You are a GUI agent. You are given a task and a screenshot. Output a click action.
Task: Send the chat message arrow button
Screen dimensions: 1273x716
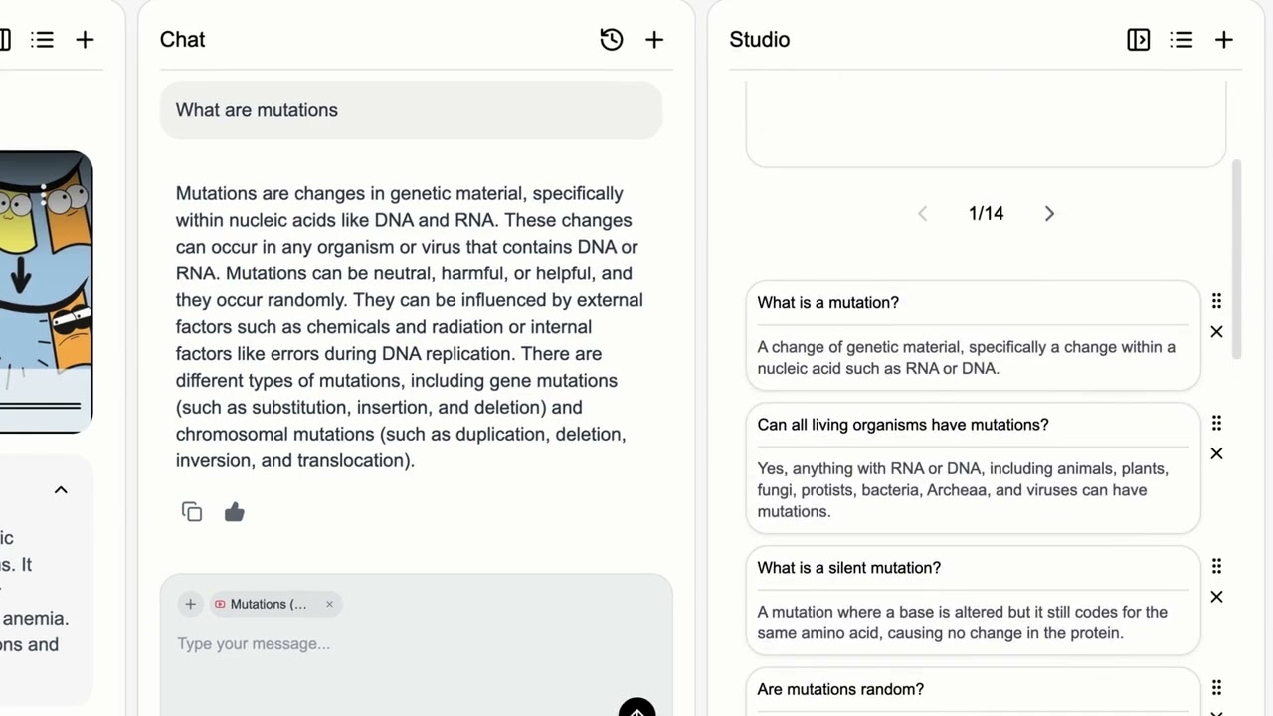tap(636, 710)
